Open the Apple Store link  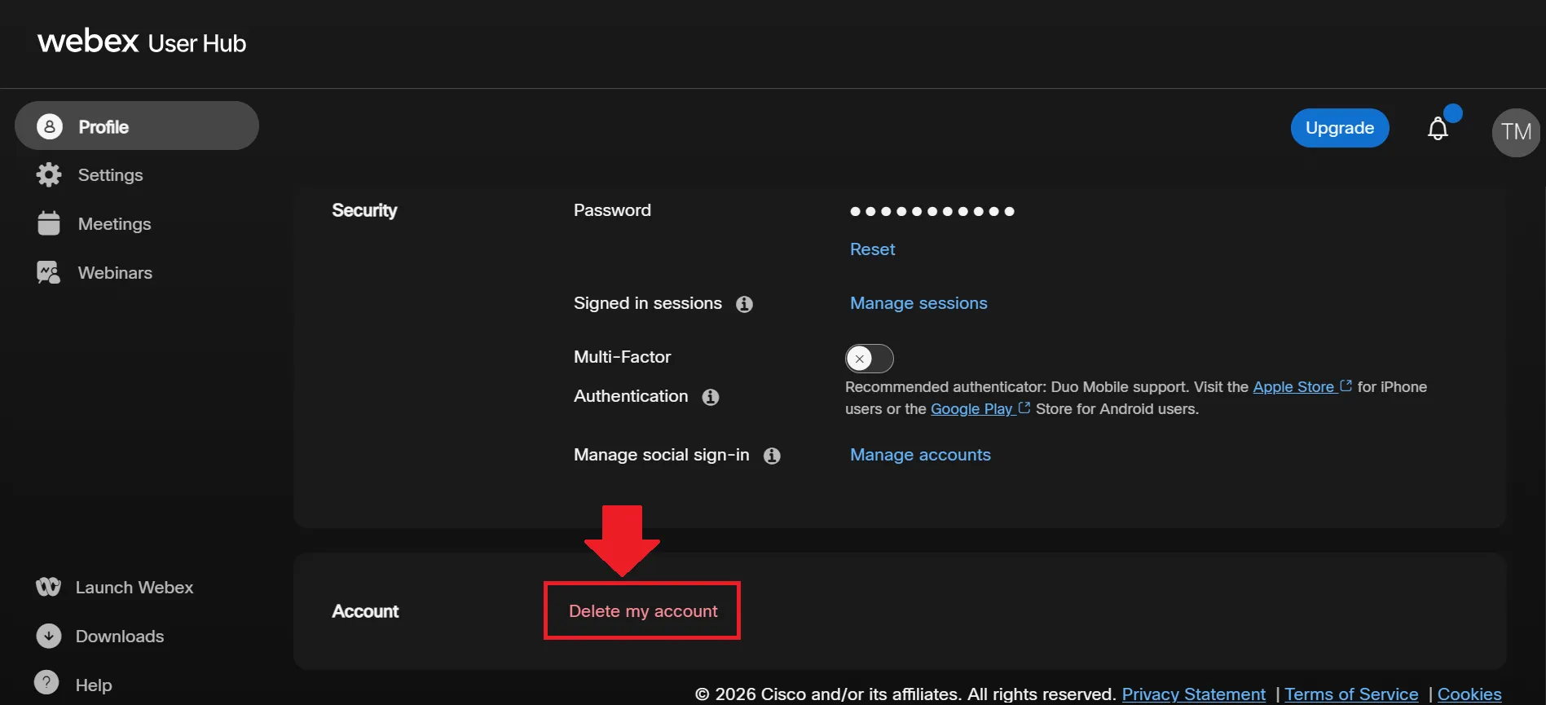[1302, 387]
